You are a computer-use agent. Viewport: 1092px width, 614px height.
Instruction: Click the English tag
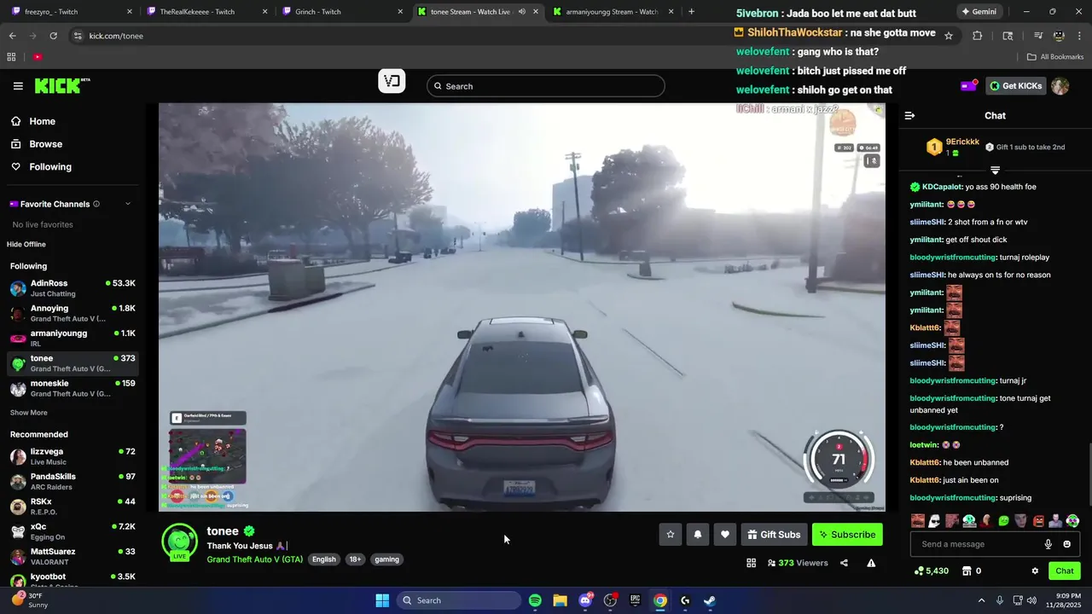coord(324,559)
